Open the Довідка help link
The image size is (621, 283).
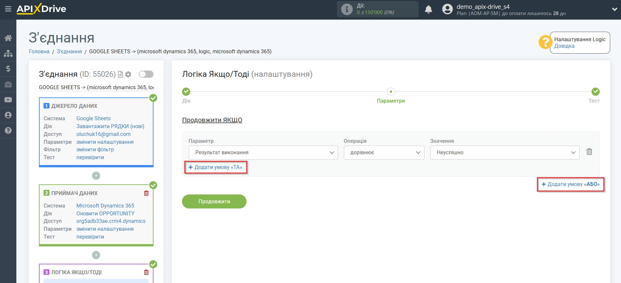pyautogui.click(x=564, y=46)
